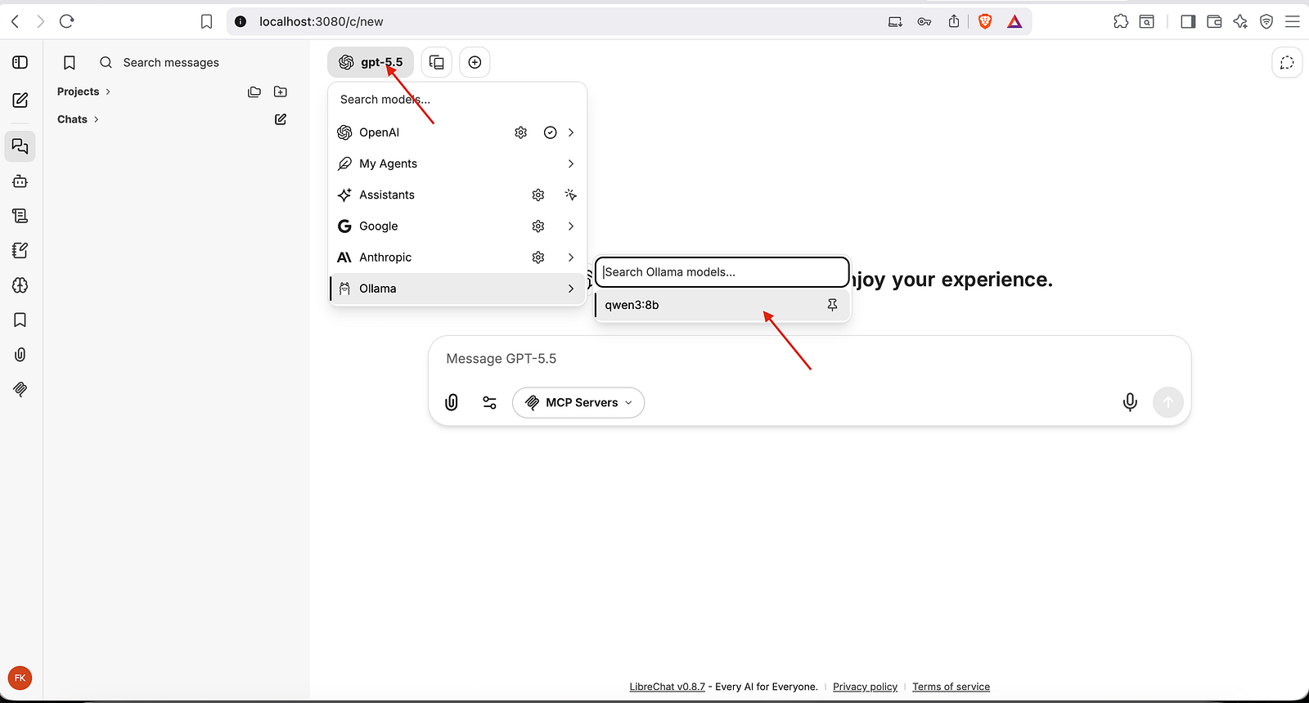Focus the Search Ollama models field
The height and width of the screenshot is (703, 1309).
click(722, 272)
